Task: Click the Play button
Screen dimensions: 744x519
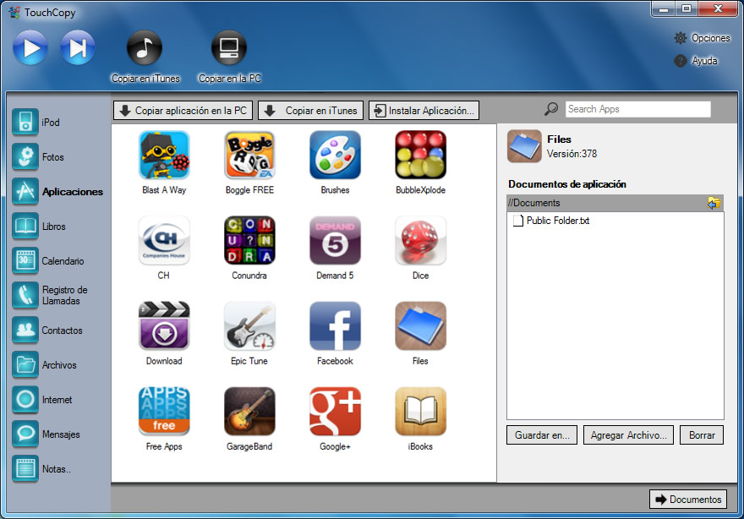Action: [x=30, y=47]
